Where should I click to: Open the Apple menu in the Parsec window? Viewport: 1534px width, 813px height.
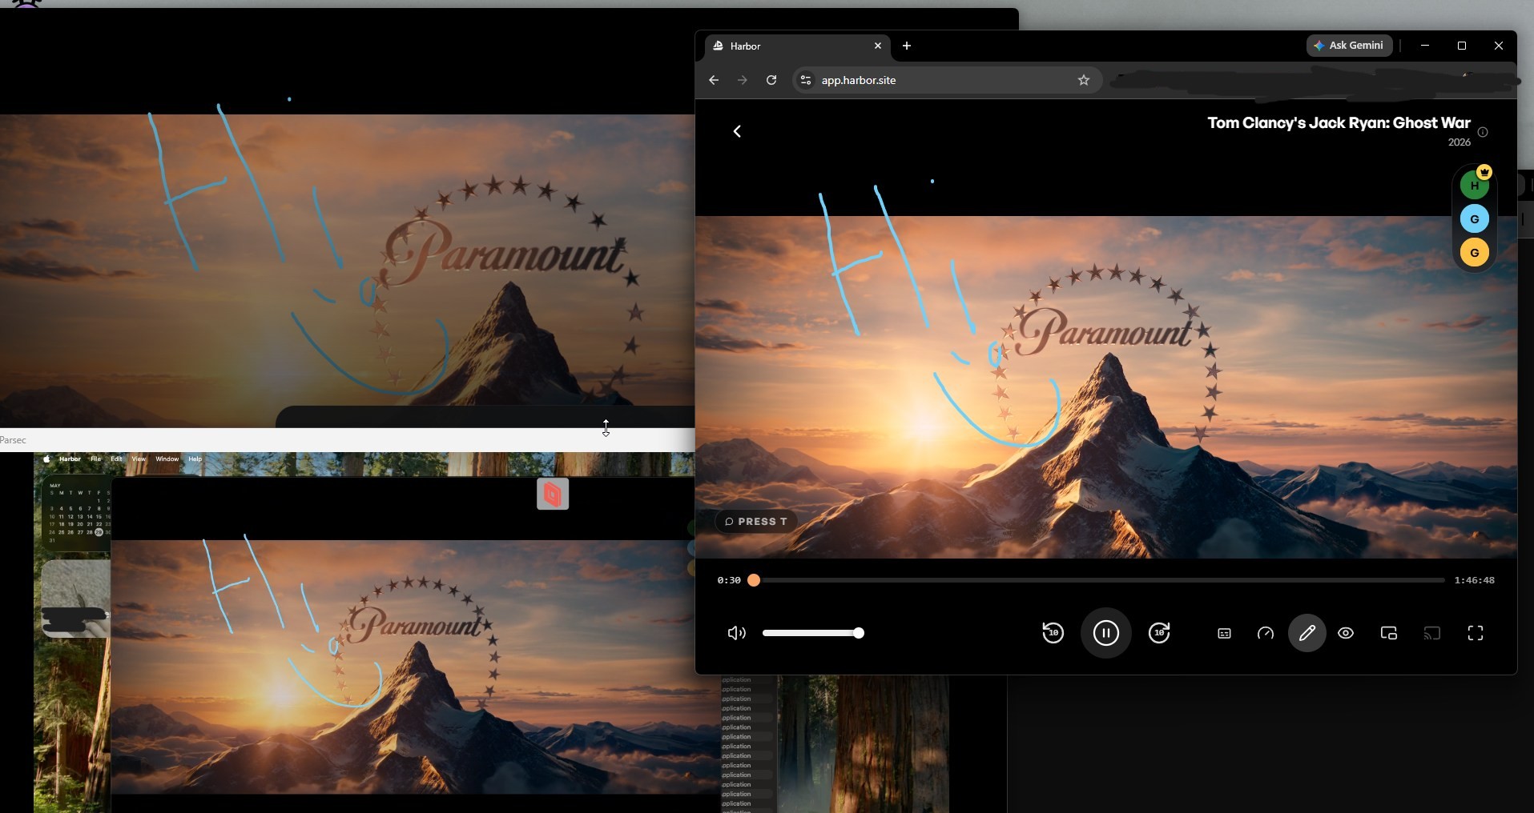point(46,459)
